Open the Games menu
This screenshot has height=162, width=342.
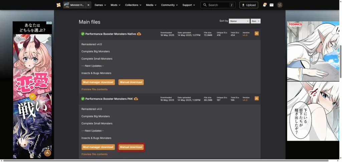tap(100, 5)
